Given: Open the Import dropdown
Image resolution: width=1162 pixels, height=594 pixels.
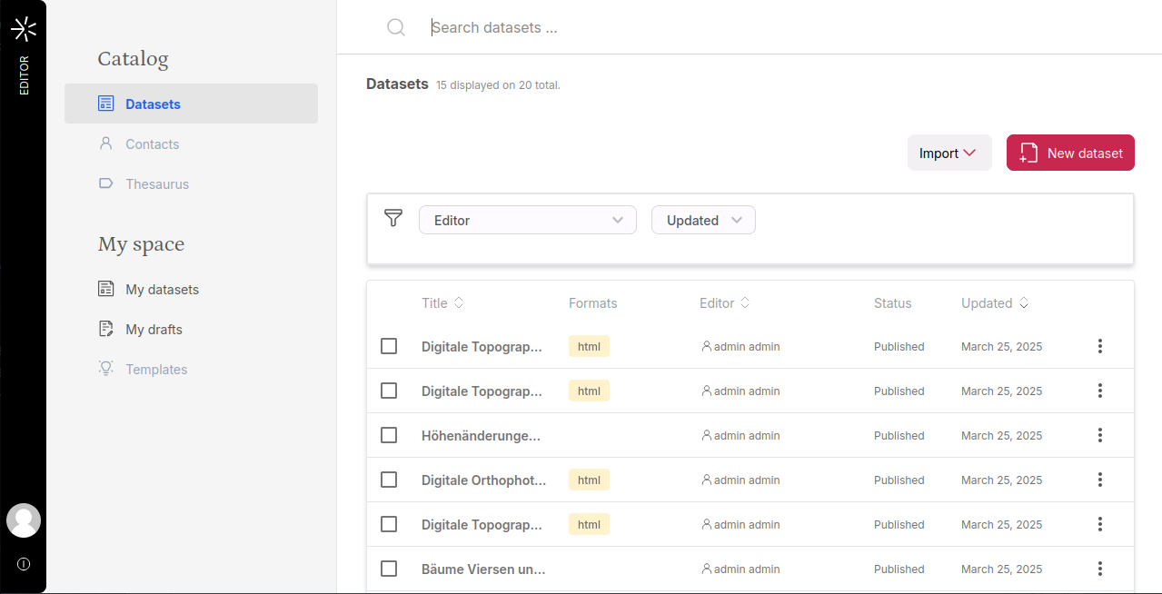Looking at the screenshot, I should (948, 153).
